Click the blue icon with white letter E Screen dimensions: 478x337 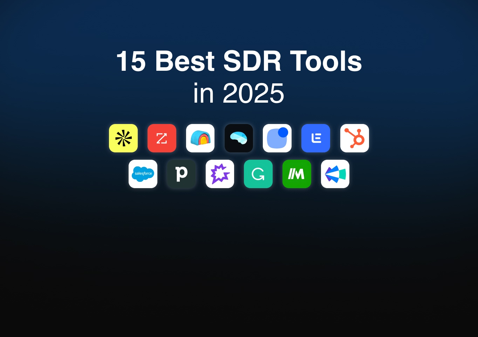[x=316, y=138]
